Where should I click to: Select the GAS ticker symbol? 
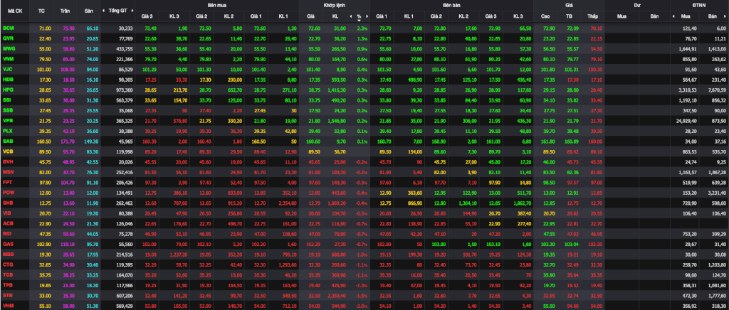point(8,244)
